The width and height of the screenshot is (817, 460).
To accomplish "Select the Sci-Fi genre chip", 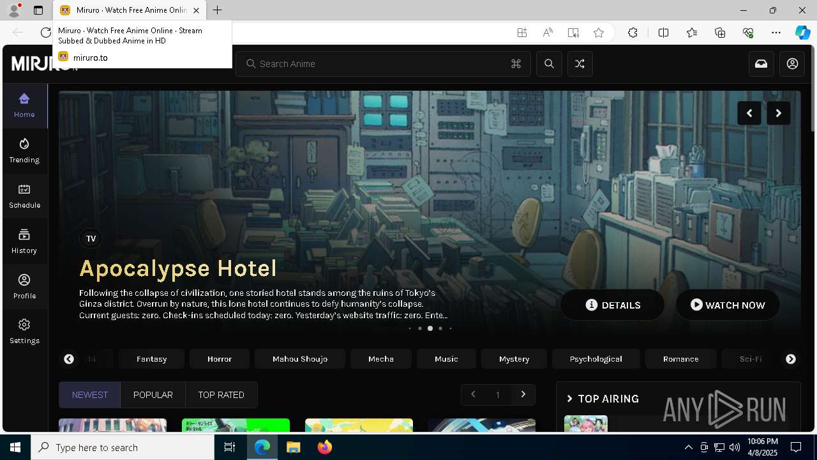I will click(x=751, y=359).
